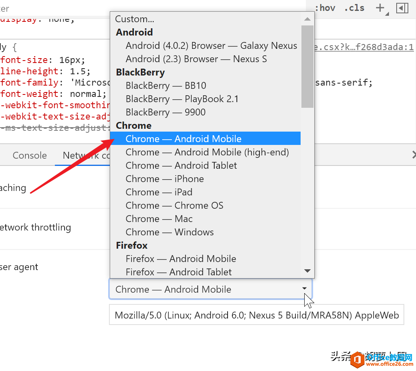The height and width of the screenshot is (371, 416).
Task: Click the -webkit-font-smoothing property
Action: [x=55, y=105]
